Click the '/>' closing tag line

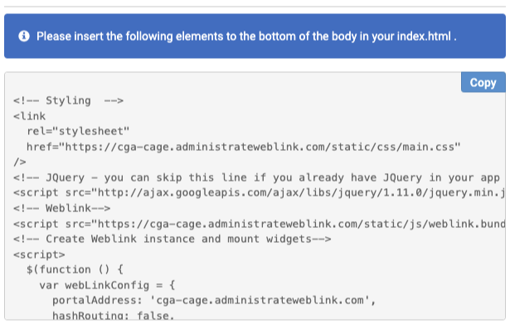click(x=20, y=162)
